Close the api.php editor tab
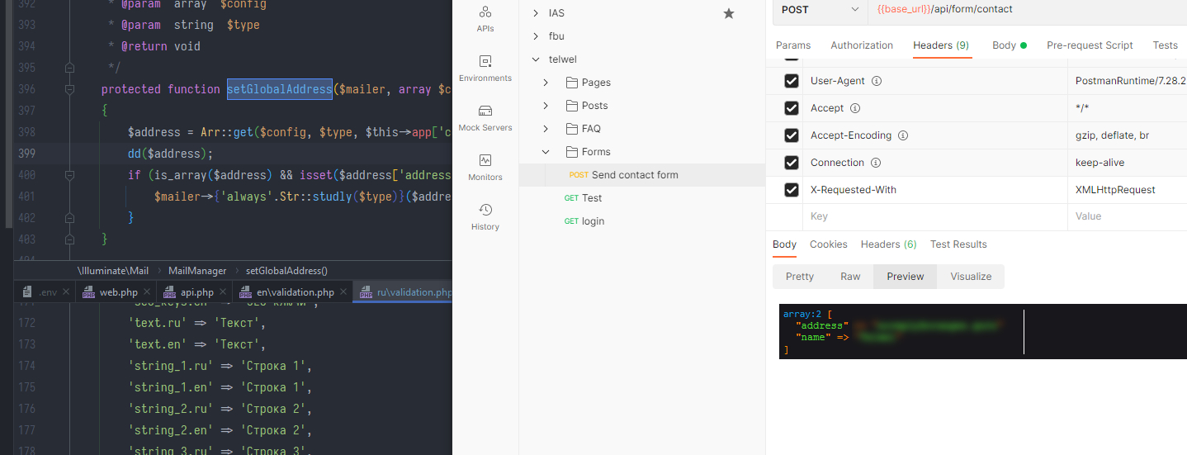This screenshot has height=455, width=1187. (223, 291)
